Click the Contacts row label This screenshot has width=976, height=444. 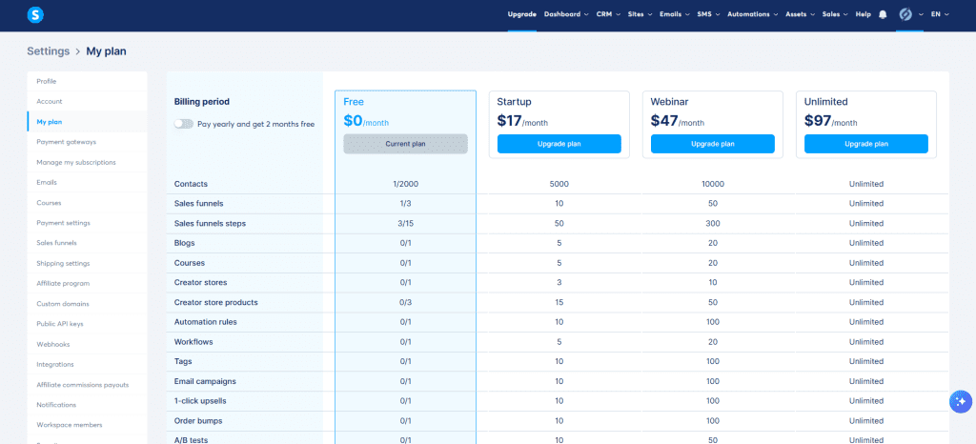[191, 184]
